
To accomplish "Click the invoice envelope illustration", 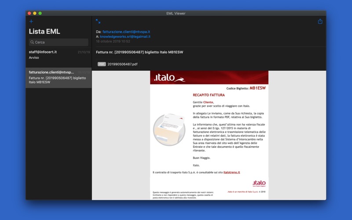I will point(169,130).
